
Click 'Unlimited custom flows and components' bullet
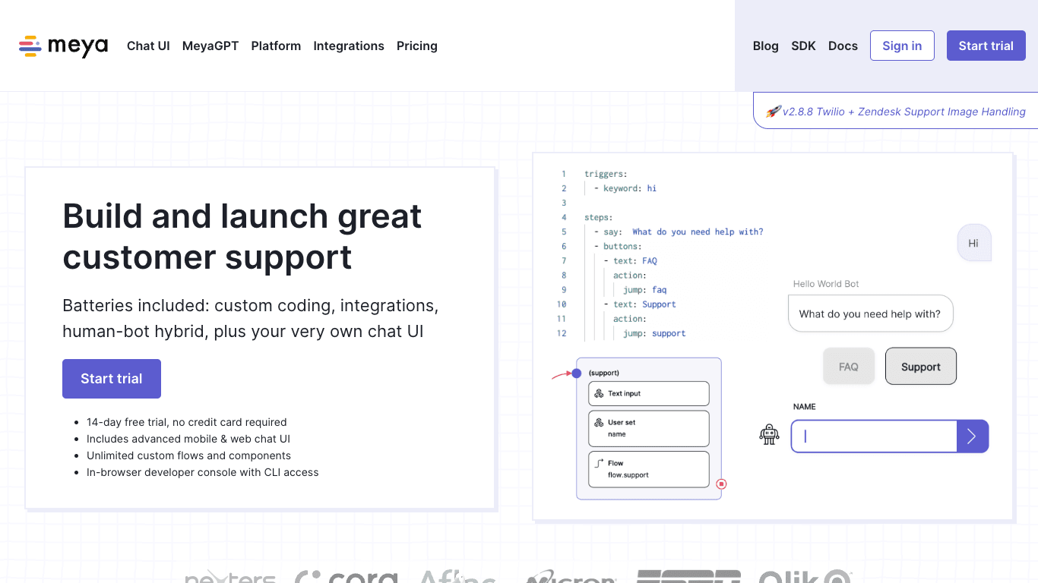pyautogui.click(x=188, y=455)
